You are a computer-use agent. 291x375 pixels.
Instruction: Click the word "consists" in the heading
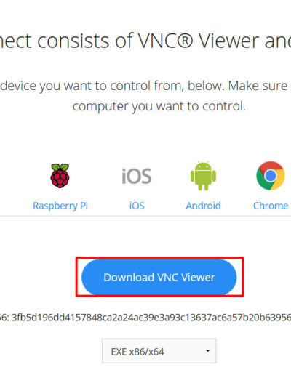click(73, 41)
